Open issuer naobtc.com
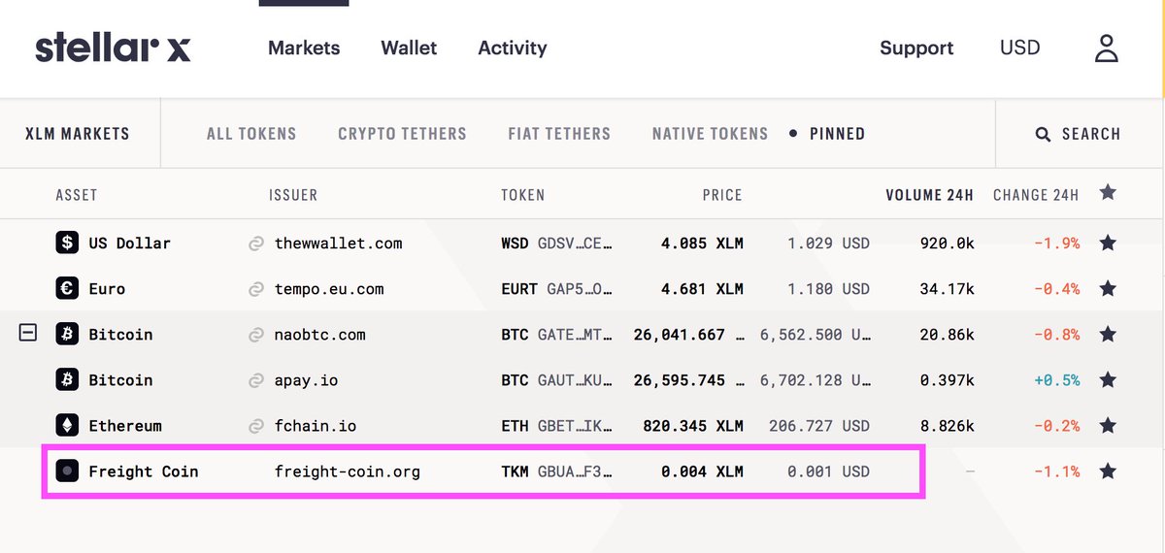This screenshot has width=1165, height=553. click(x=320, y=335)
